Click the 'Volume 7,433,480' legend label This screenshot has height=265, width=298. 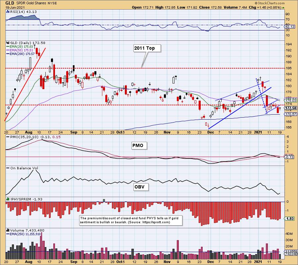(27, 230)
